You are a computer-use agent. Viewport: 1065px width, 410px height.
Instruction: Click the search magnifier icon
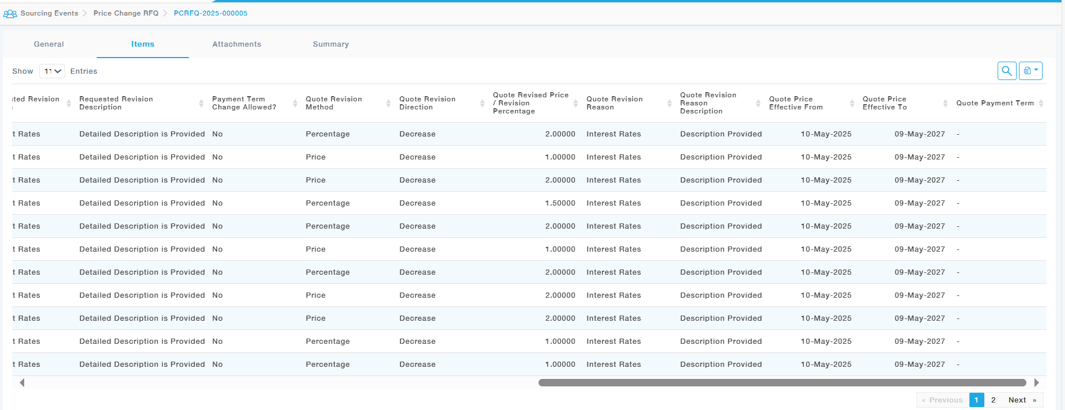click(1006, 71)
